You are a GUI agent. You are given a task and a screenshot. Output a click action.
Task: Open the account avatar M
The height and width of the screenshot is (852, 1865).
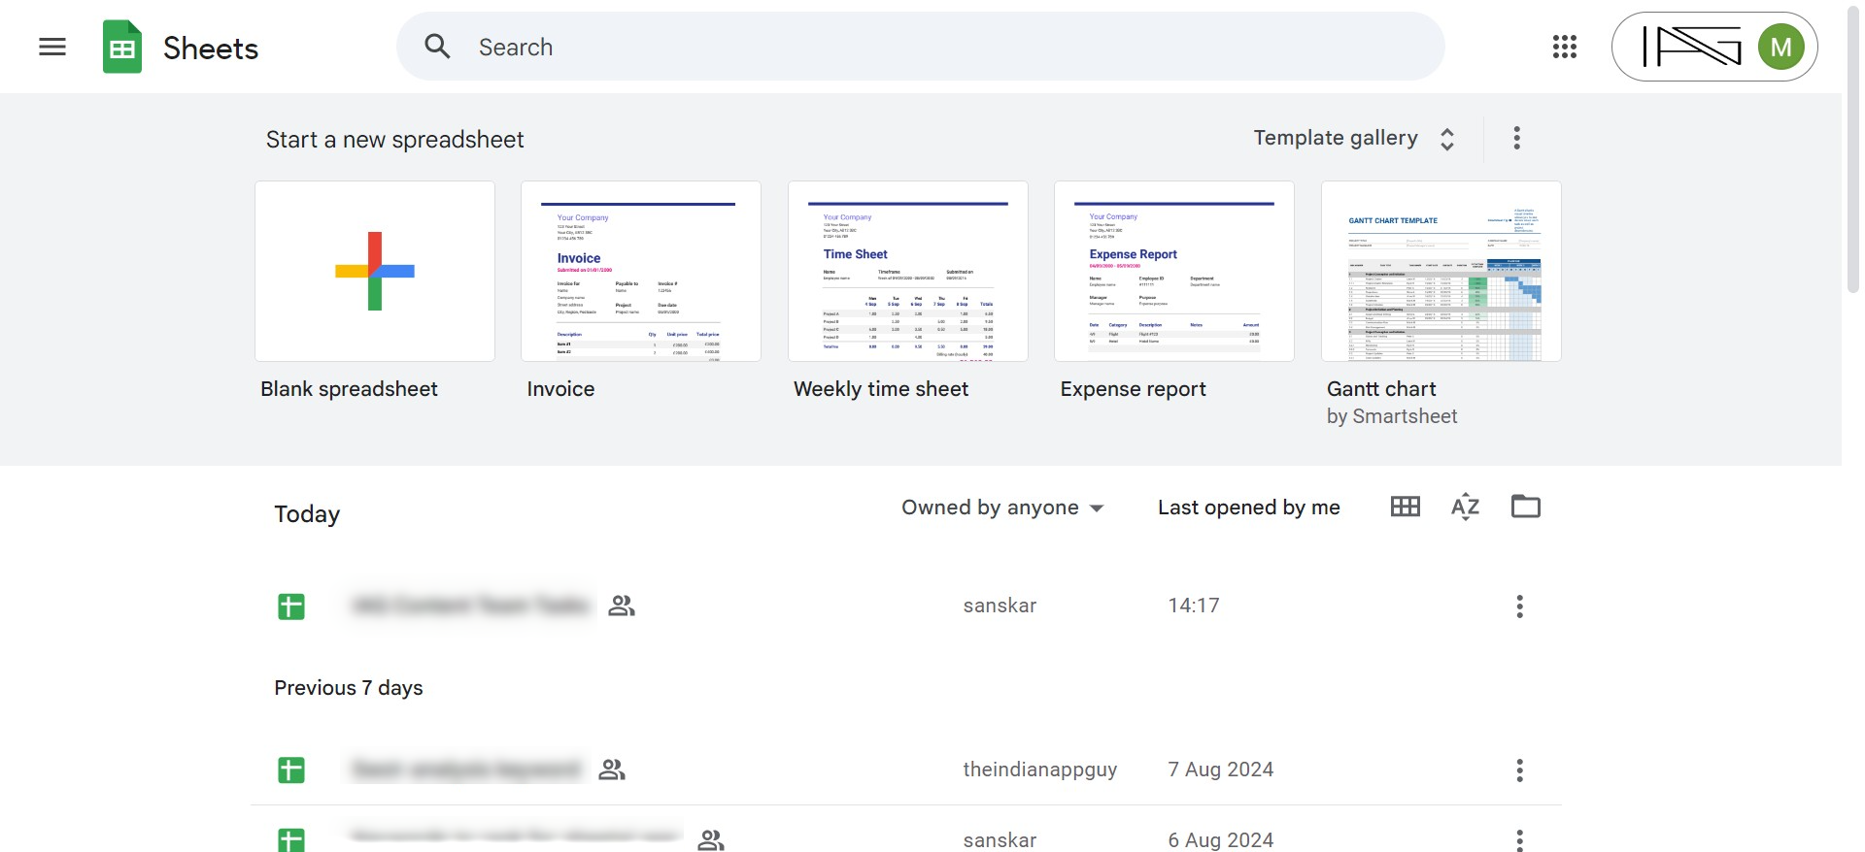tap(1780, 47)
